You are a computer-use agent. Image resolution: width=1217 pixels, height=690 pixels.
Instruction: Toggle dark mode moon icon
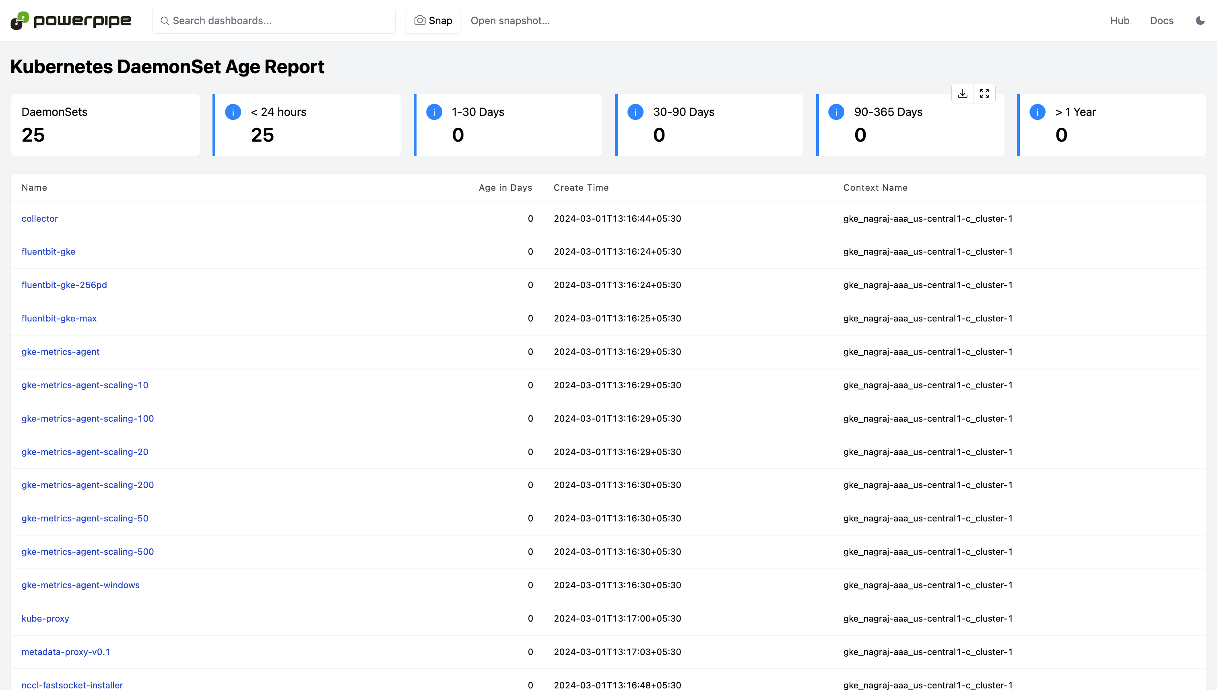(x=1200, y=21)
